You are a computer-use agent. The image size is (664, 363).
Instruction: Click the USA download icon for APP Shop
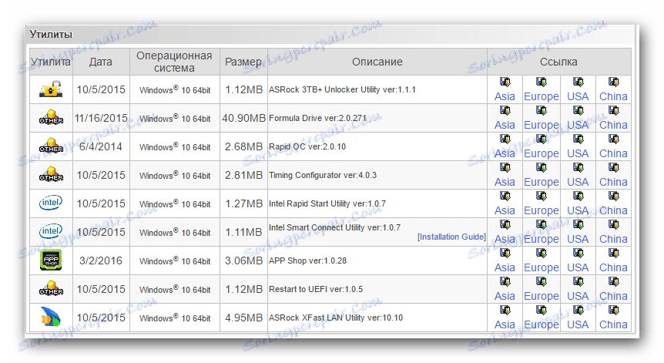click(x=578, y=253)
